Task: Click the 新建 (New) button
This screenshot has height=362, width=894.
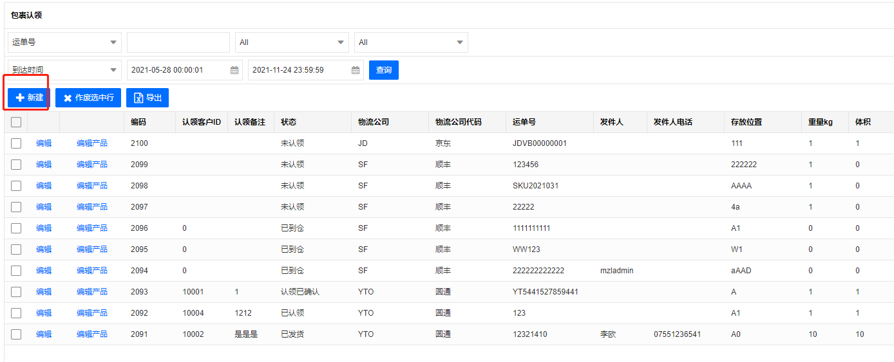Action: (x=29, y=98)
